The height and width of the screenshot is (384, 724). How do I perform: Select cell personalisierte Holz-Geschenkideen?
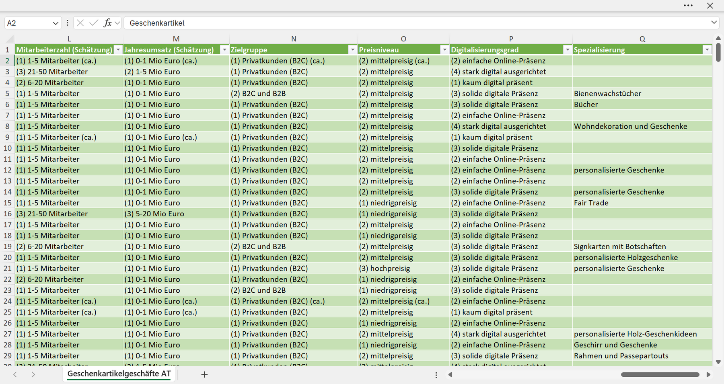[642, 334]
